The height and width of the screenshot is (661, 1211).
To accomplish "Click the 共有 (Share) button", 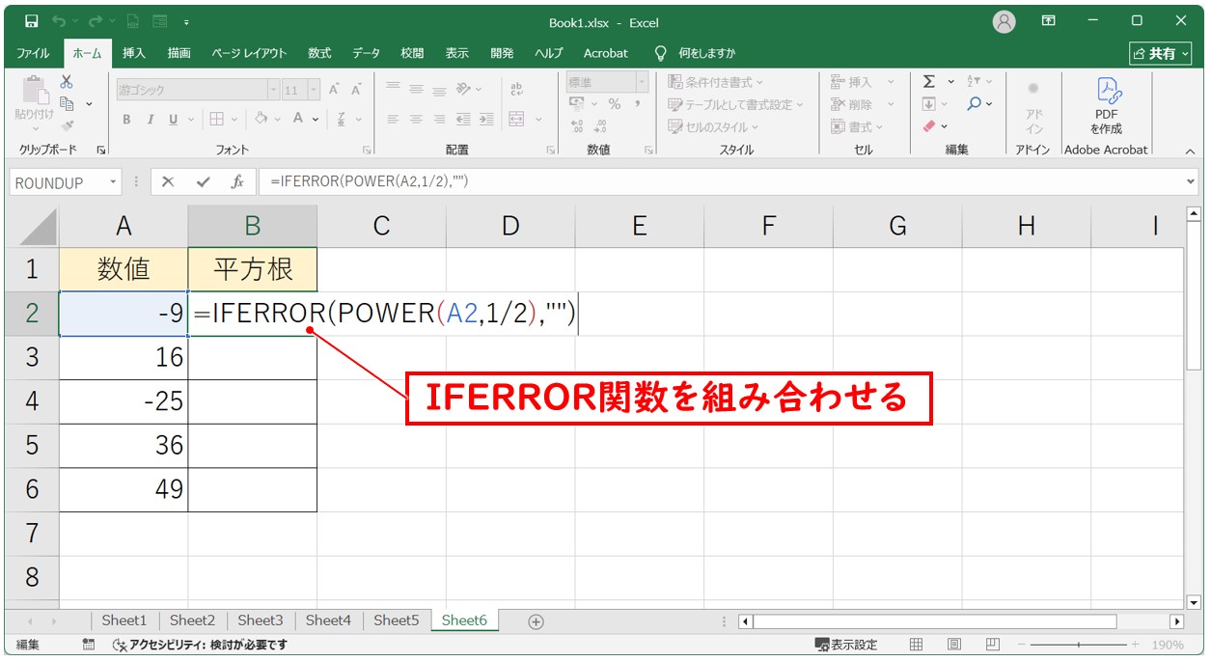I will pyautogui.click(x=1160, y=53).
